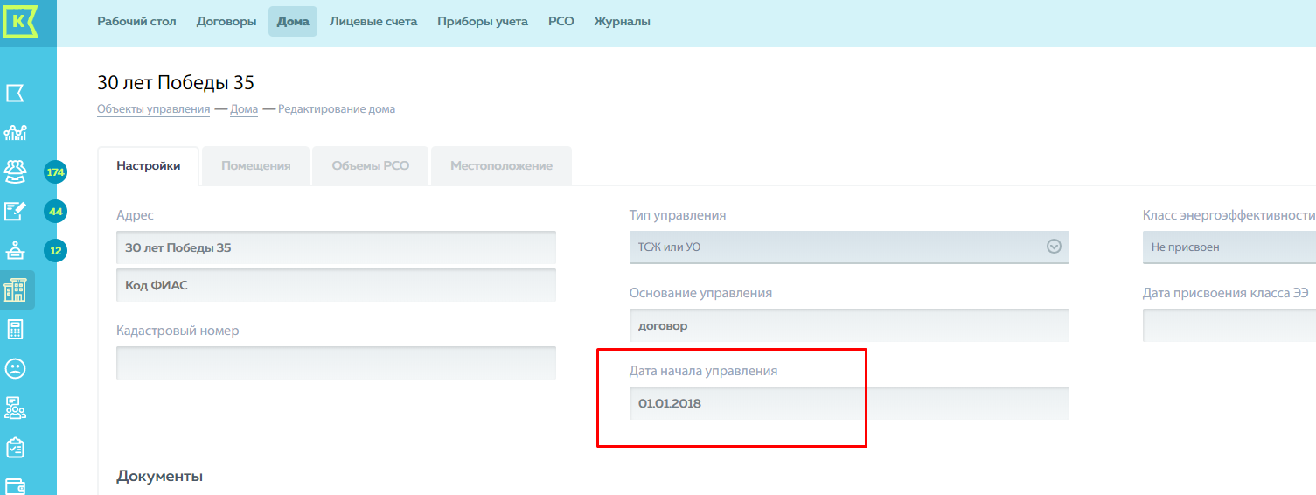Switch to Местоположение tab

[502, 165]
